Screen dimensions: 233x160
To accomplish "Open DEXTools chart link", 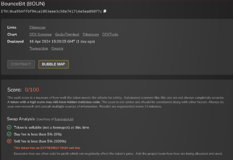I will tap(110, 35).
